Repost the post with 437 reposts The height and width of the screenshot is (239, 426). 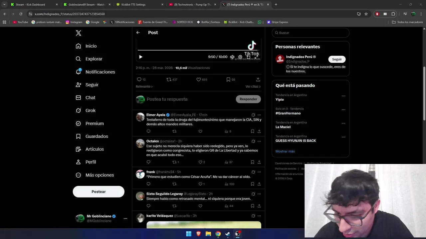coord(172,80)
